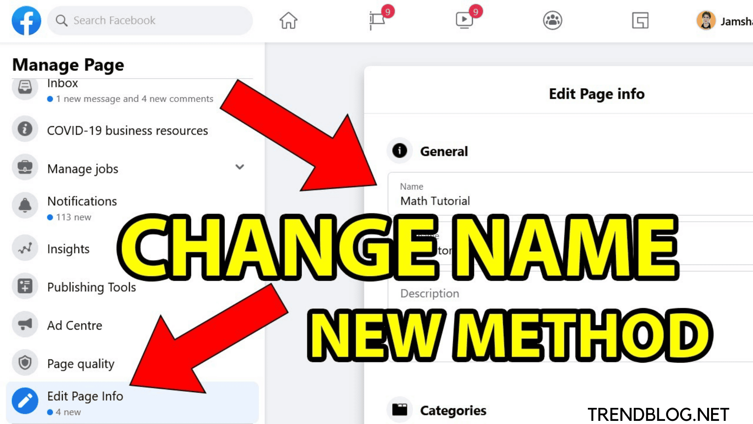Open the Marketplace icon
This screenshot has width=753, height=424.
coord(640,21)
